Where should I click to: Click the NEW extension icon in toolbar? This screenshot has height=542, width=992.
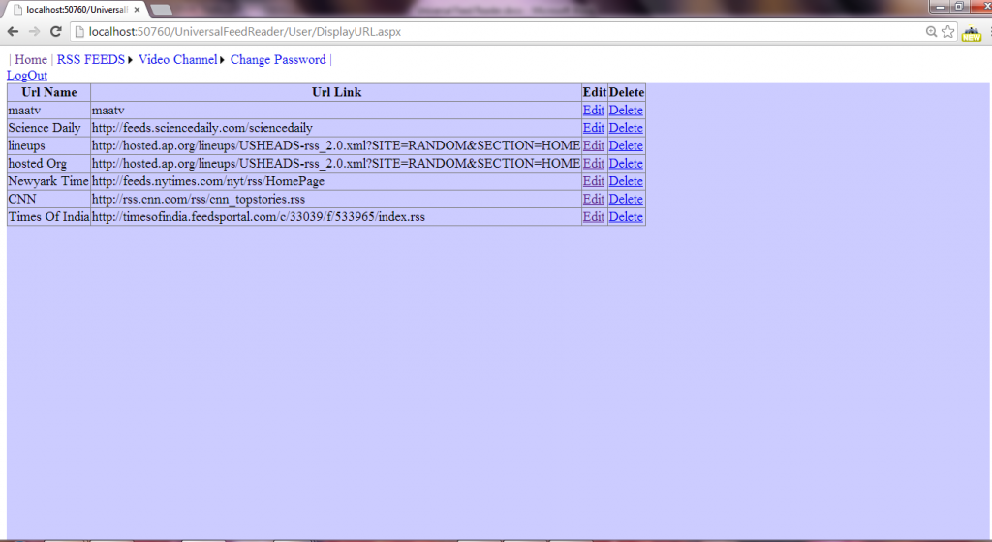[971, 32]
